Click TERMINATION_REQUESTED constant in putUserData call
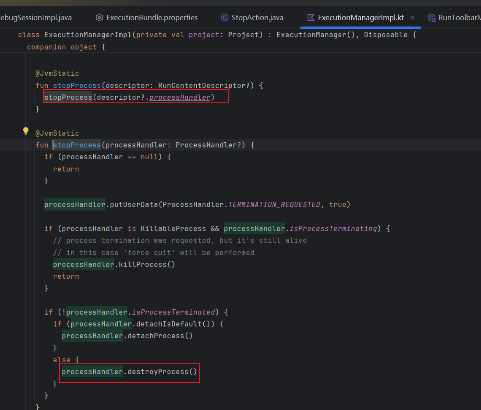 coord(274,204)
